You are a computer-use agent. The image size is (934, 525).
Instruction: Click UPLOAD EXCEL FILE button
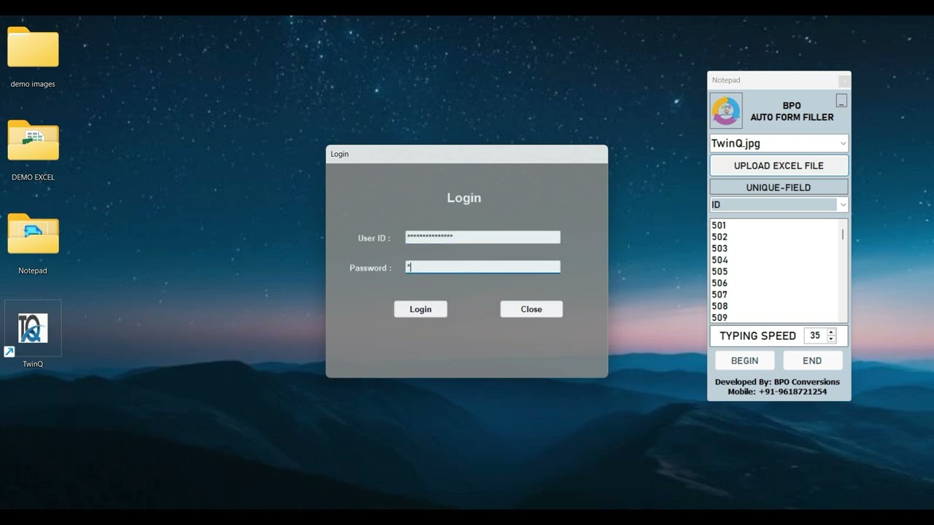coord(779,166)
